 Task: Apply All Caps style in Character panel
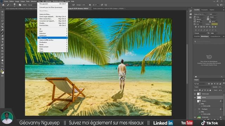[201, 27]
